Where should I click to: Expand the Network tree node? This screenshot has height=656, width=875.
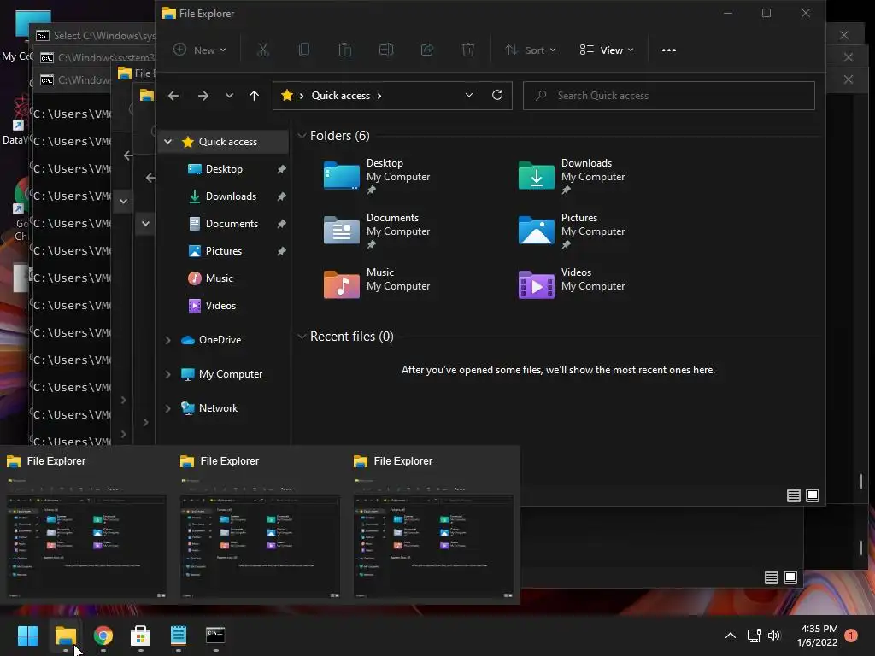pyautogui.click(x=168, y=408)
